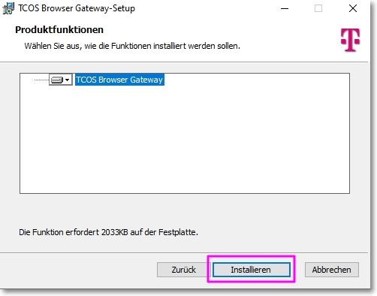Click the greyed-out maximize window button
The height and width of the screenshot is (296, 377).
[318, 8]
